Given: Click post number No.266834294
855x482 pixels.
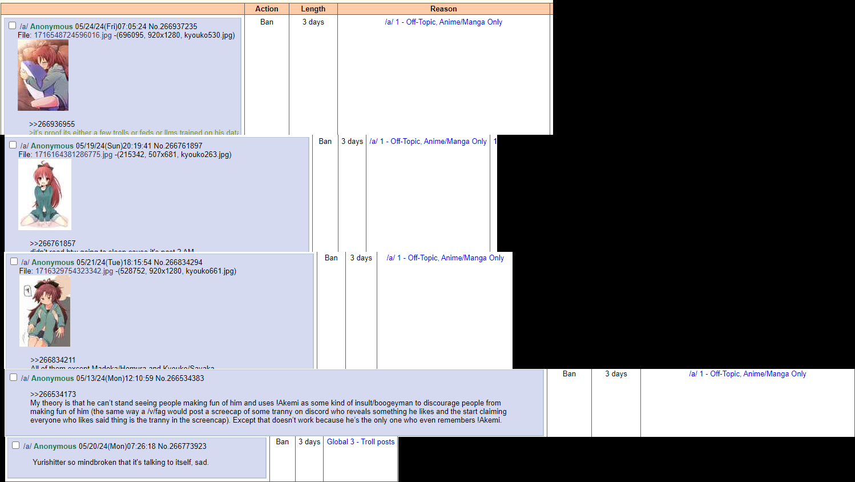Looking at the screenshot, I should point(178,263).
